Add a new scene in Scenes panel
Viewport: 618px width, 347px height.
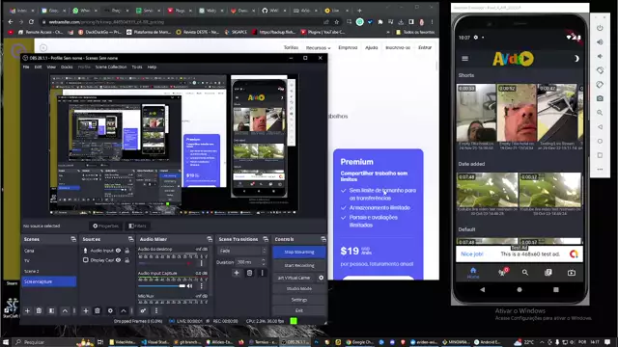pos(27,310)
